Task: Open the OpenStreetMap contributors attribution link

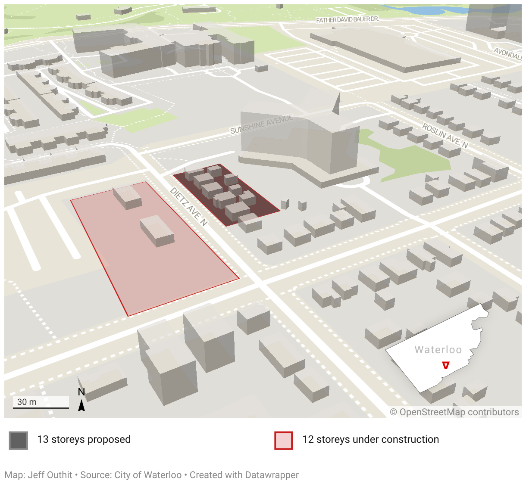Action: 454,412
